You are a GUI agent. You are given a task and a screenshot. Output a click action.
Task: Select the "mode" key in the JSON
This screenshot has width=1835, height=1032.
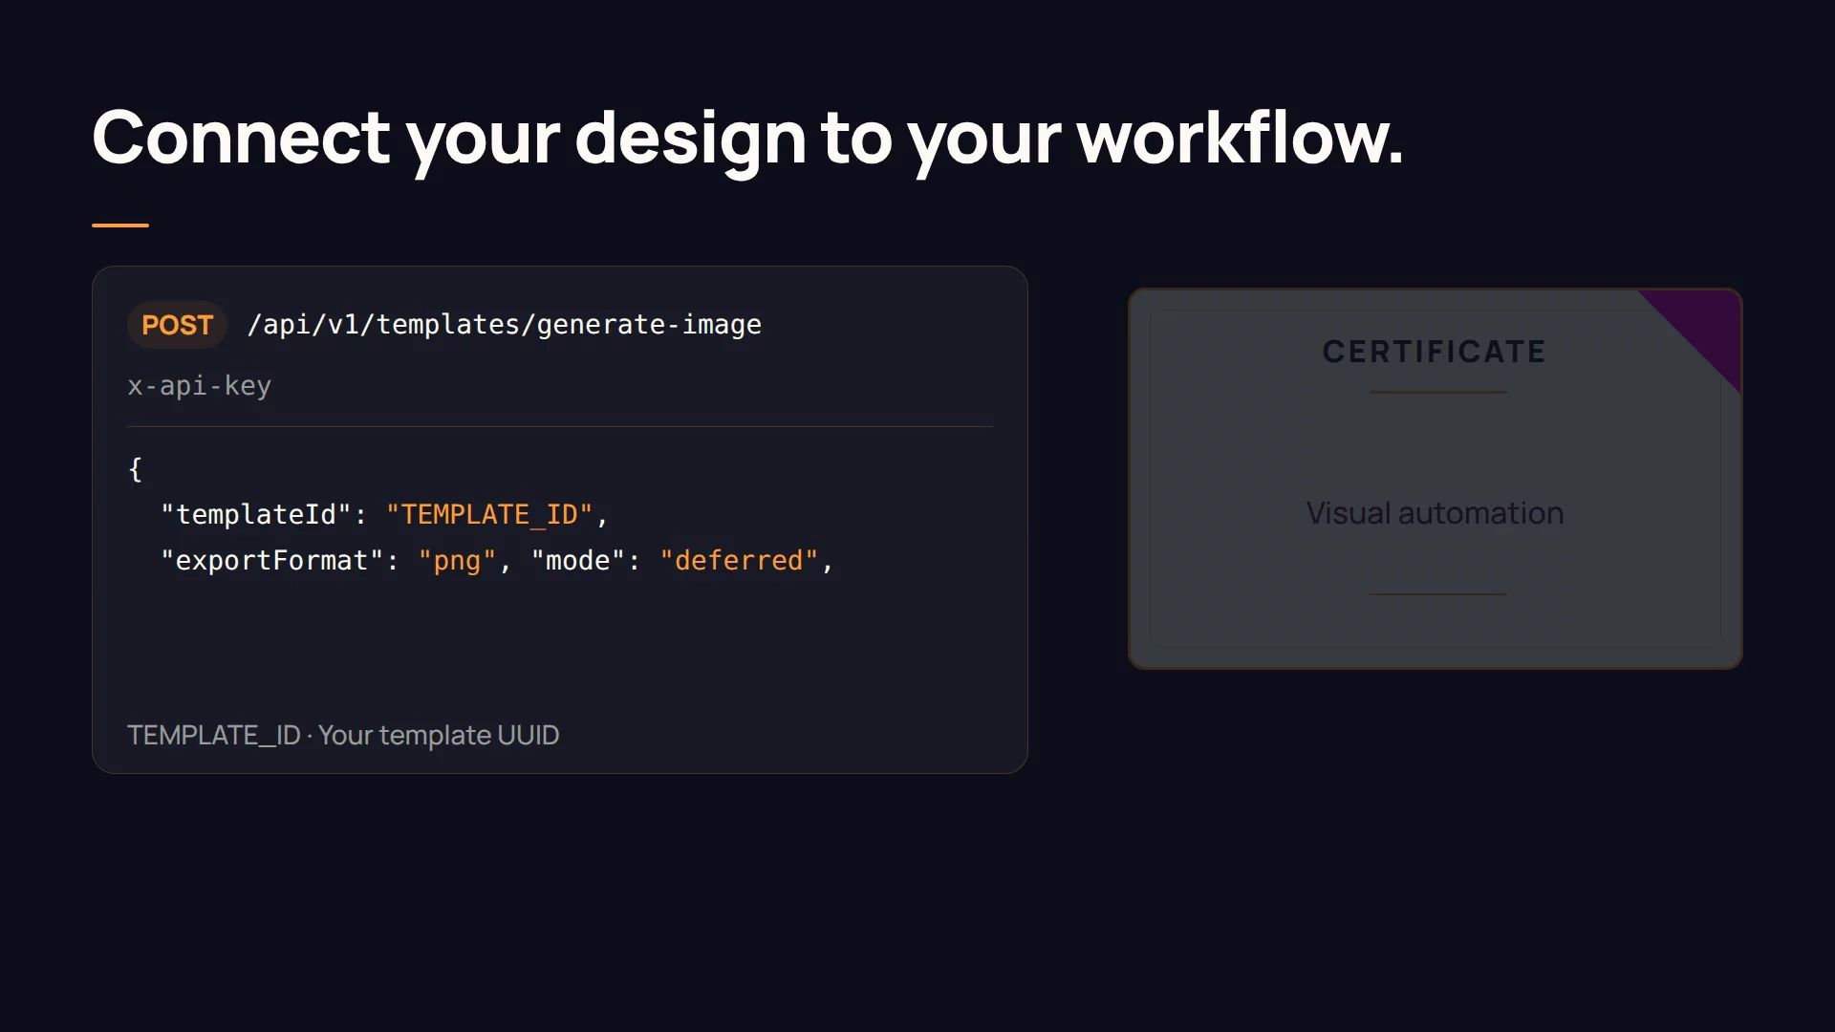[x=578, y=561]
